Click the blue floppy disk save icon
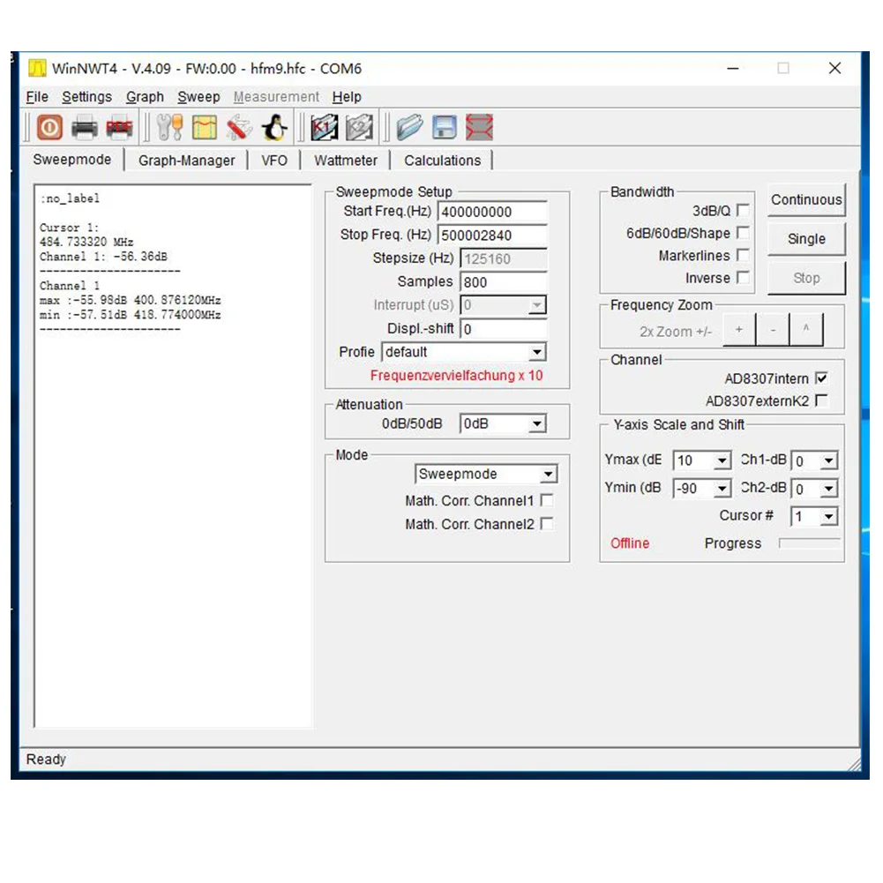This screenshot has height=883, width=883. point(445,127)
